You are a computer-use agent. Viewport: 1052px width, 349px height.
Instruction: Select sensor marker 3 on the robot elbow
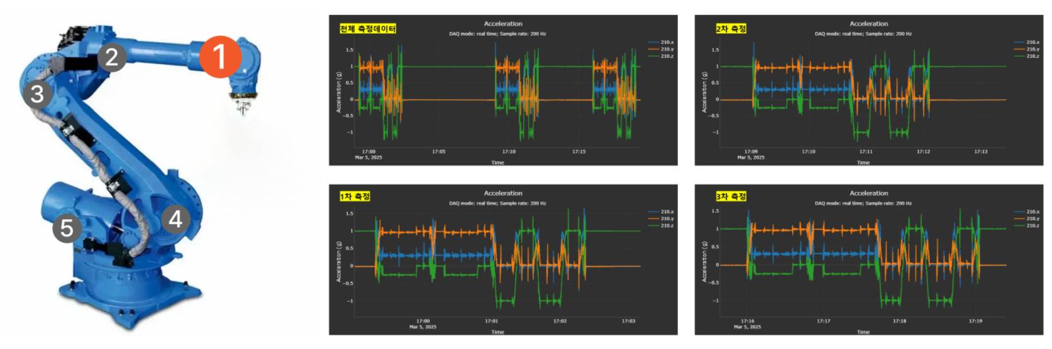coord(37,94)
